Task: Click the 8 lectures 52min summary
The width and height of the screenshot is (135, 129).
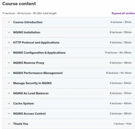Action: click(120, 32)
